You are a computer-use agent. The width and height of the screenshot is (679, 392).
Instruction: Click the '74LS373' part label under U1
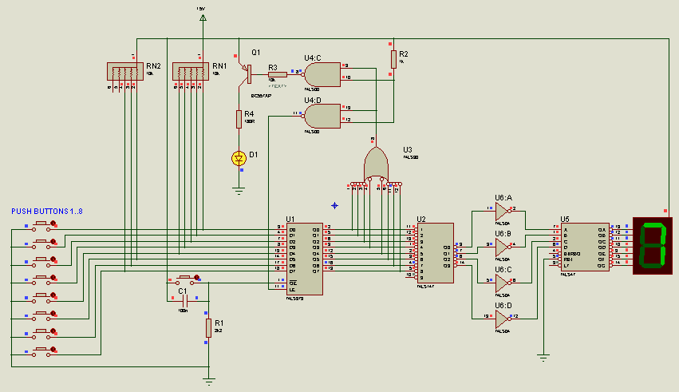click(x=295, y=299)
